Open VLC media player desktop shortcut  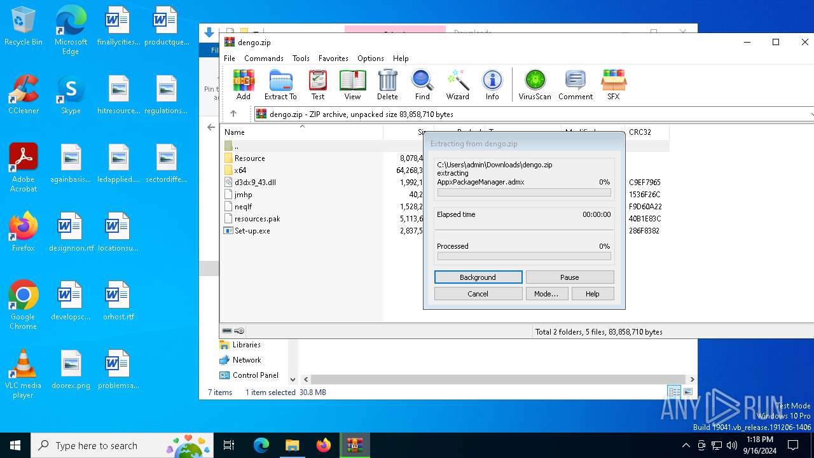pos(24,374)
